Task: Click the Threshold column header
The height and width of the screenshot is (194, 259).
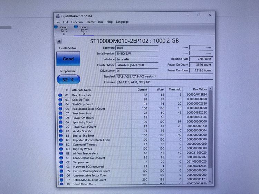Action: (x=175, y=89)
